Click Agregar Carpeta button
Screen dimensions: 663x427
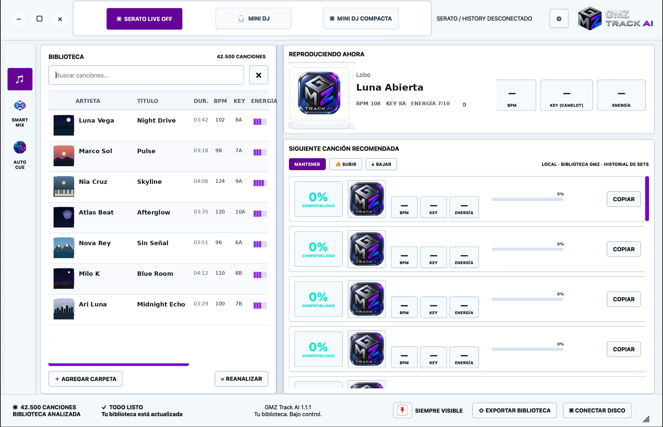tap(86, 379)
